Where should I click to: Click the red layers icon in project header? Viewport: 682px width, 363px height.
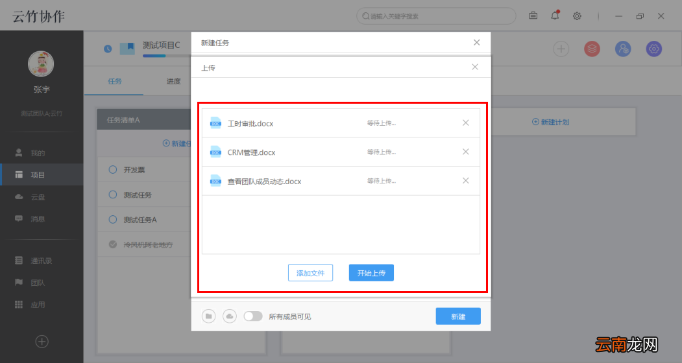592,49
